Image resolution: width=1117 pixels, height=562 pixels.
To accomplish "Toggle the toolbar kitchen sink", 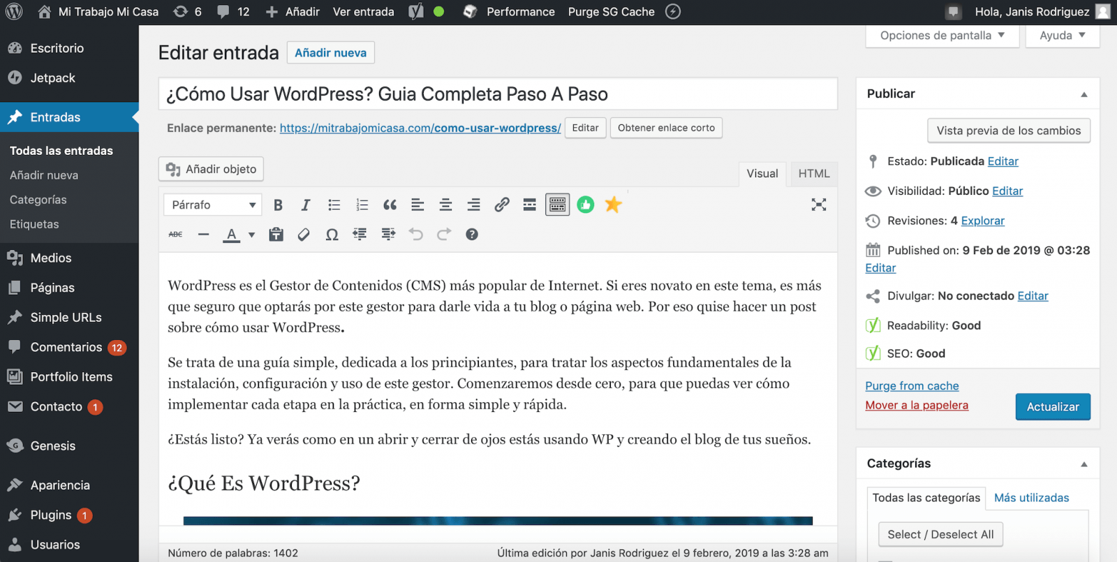I will 557,205.
